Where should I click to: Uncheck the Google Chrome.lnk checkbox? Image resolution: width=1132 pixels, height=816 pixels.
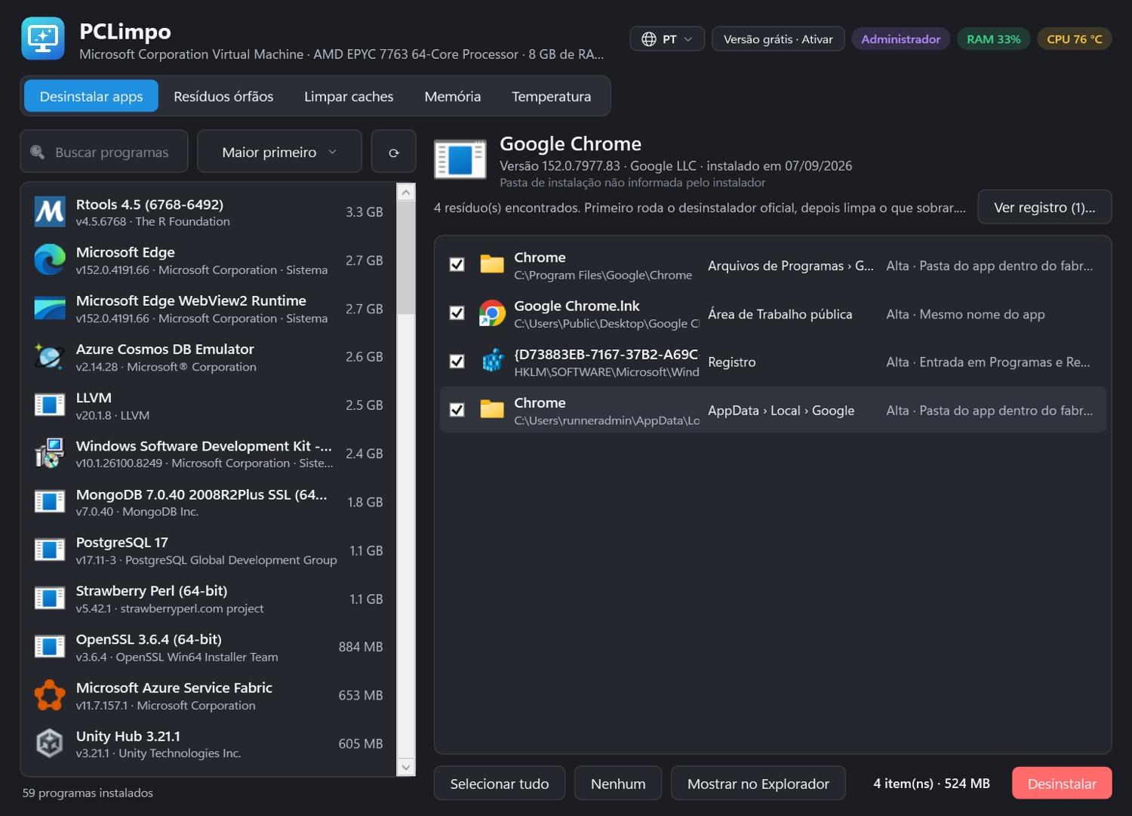pos(457,313)
